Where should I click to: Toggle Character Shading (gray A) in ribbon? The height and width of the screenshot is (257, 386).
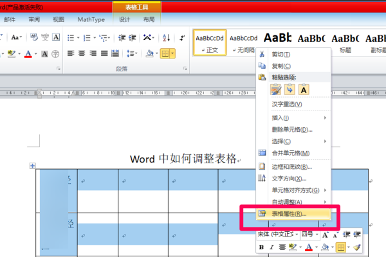[44, 54]
